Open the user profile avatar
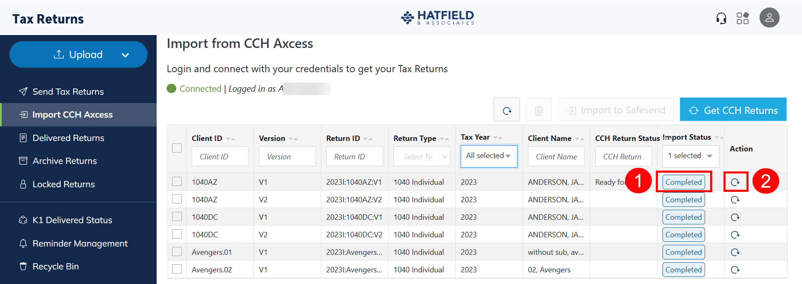The image size is (802, 284). click(x=769, y=18)
